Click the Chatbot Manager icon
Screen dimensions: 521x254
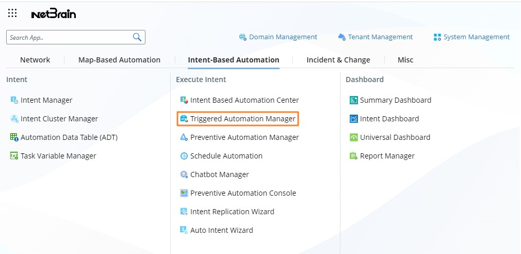[x=184, y=174]
